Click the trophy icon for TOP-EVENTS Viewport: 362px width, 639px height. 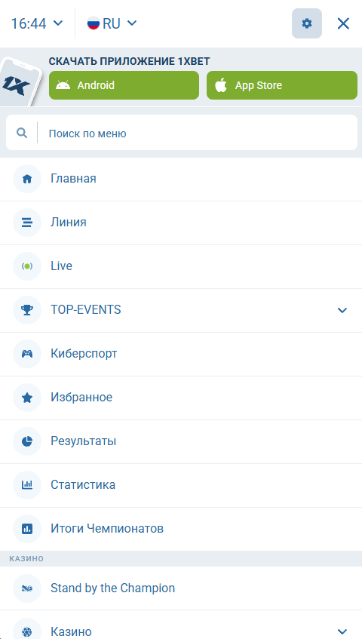click(27, 310)
